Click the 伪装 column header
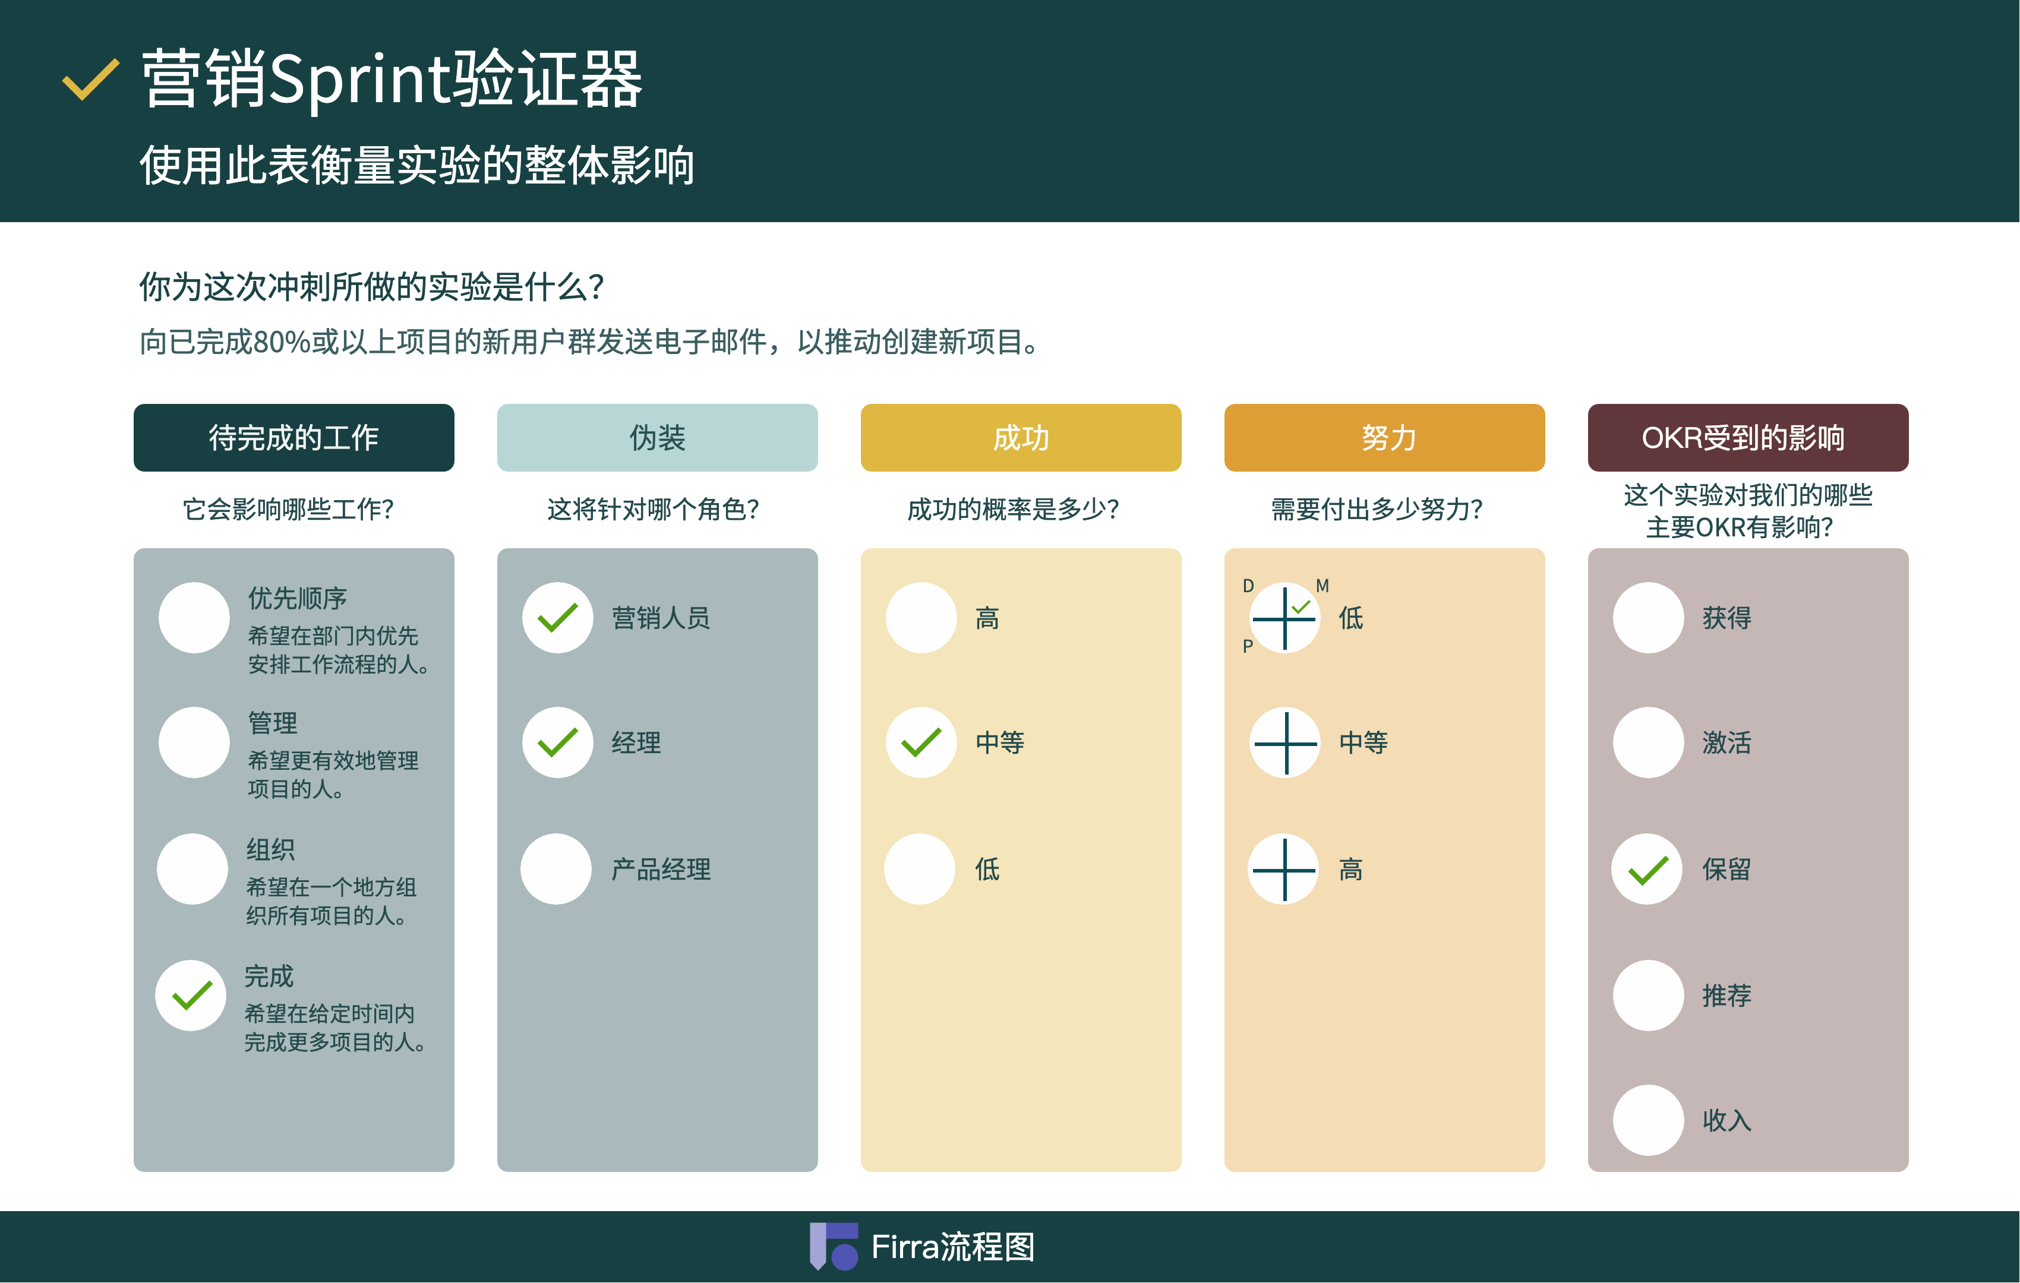The width and height of the screenshot is (2020, 1283). pyautogui.click(x=657, y=438)
